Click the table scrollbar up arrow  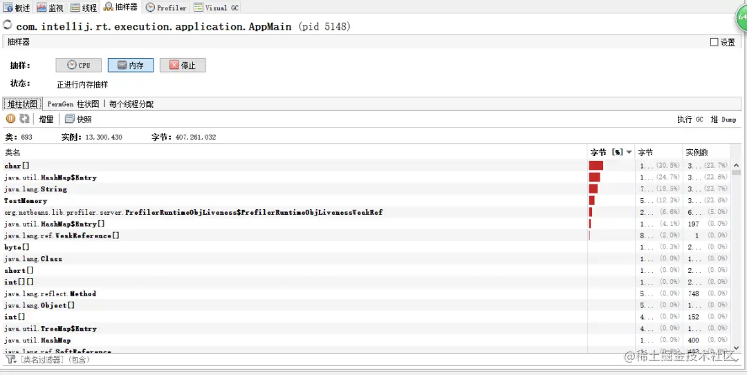[x=736, y=165]
